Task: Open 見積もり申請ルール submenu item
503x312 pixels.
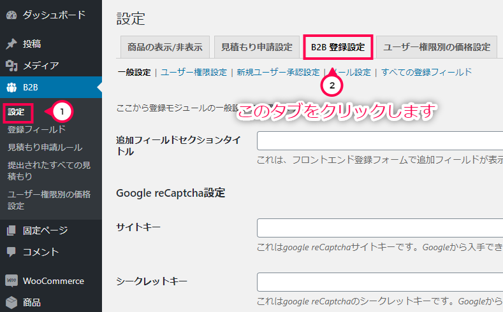Action: coord(45,147)
